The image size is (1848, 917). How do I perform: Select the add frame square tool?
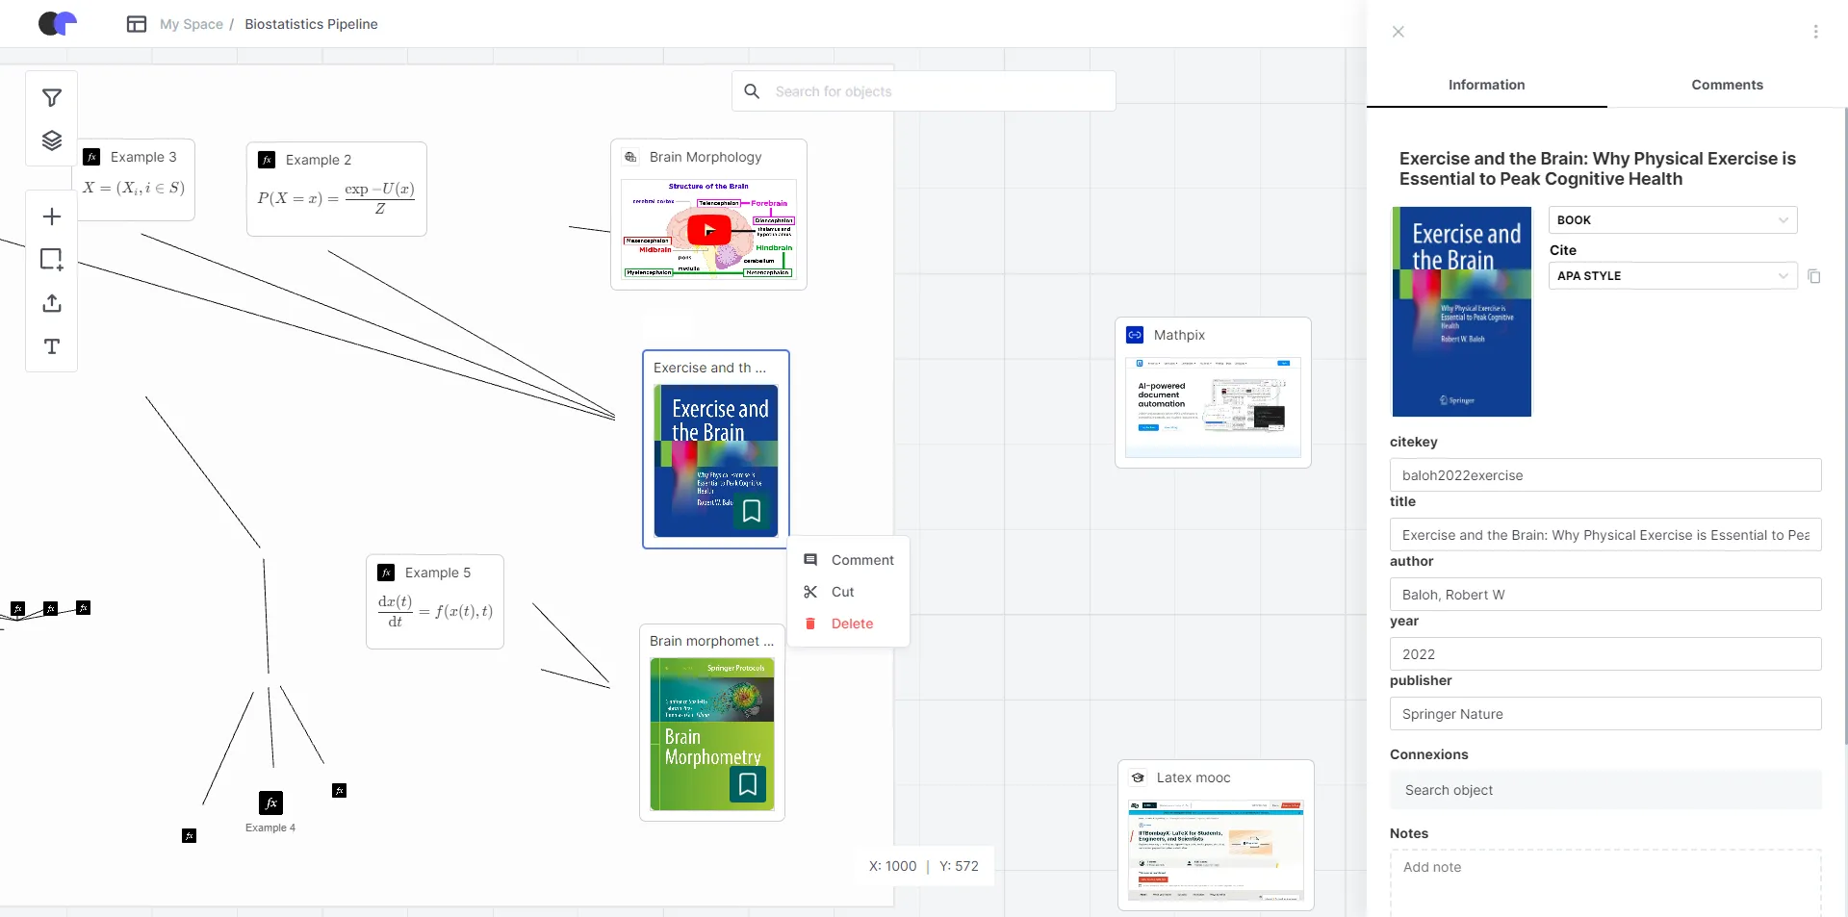click(x=52, y=260)
